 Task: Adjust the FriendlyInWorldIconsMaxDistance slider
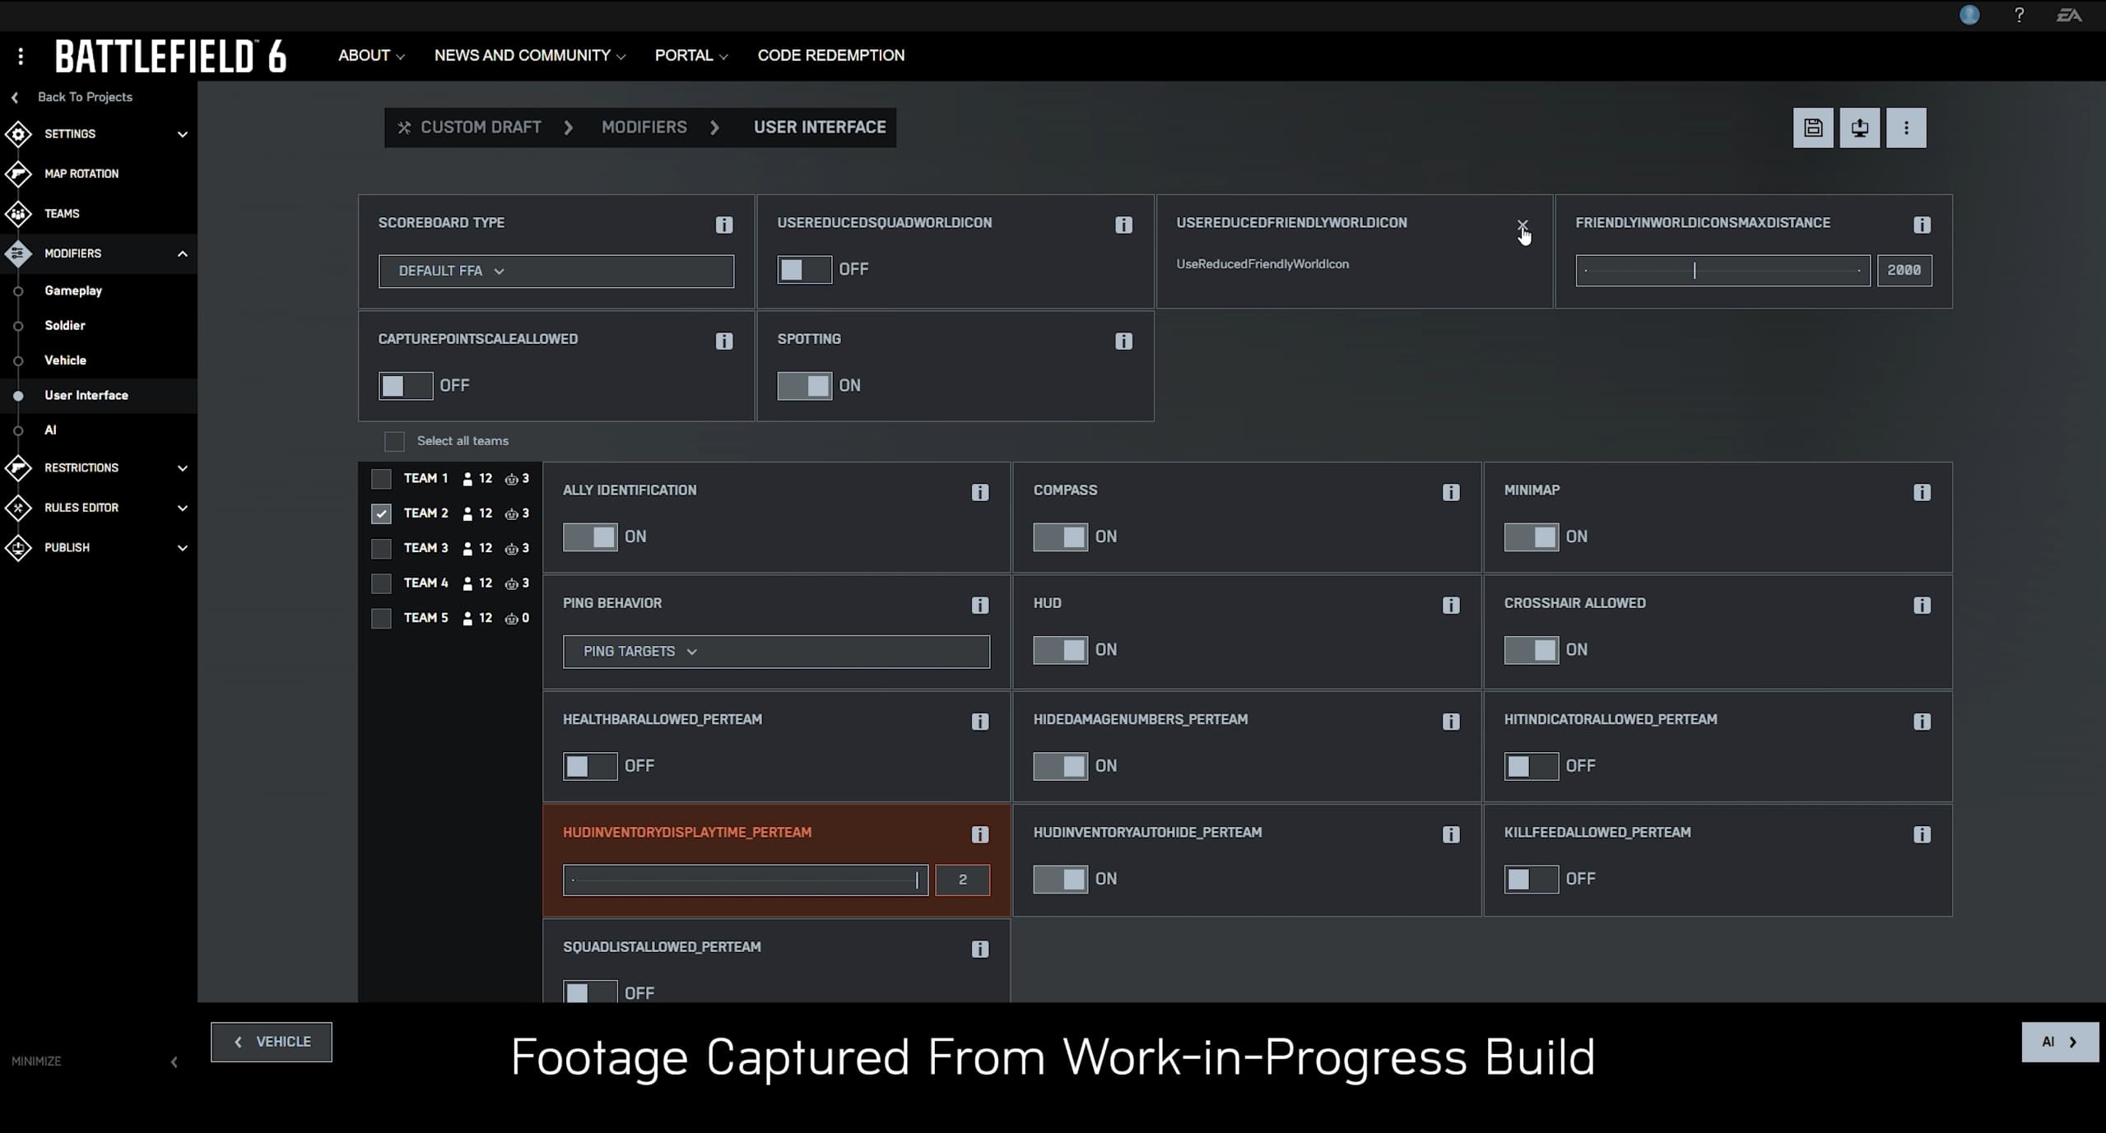[x=1695, y=270]
